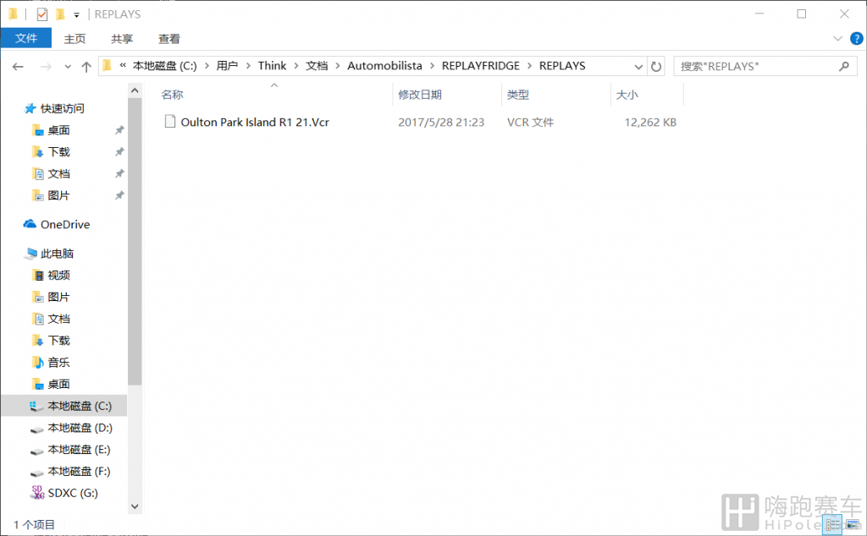The image size is (867, 536).
Task: Click the 视频 film folder icon
Action: coord(37,275)
